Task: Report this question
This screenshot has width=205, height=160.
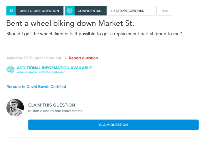Action: pyautogui.click(x=83, y=58)
